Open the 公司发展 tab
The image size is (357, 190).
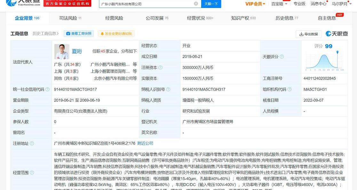[157, 18]
